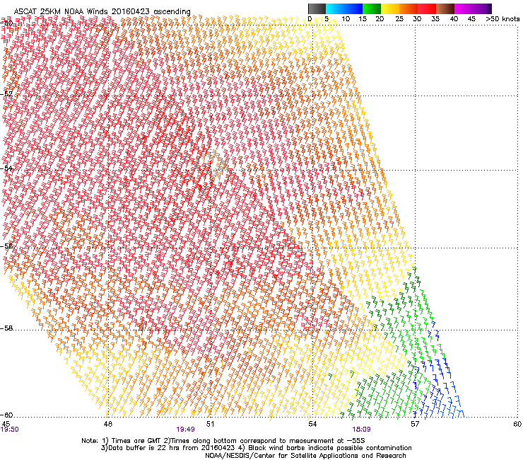
Task: Click the legend value '45'
Action: click(471, 19)
